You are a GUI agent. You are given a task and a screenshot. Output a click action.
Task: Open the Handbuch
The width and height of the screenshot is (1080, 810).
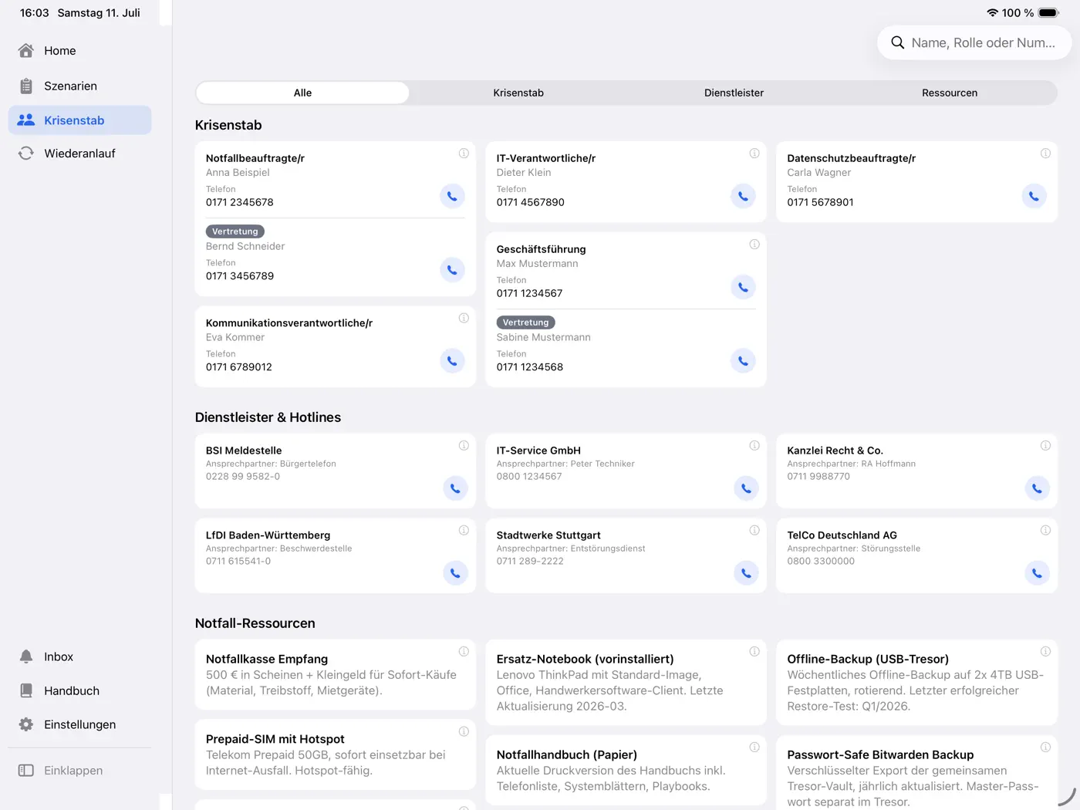click(x=79, y=690)
